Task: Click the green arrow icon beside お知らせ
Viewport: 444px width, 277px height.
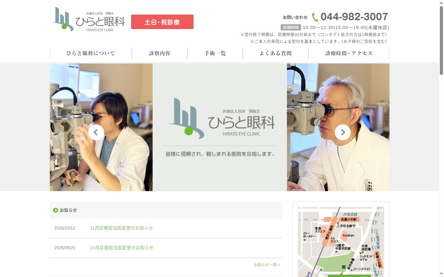Action: coord(55,210)
